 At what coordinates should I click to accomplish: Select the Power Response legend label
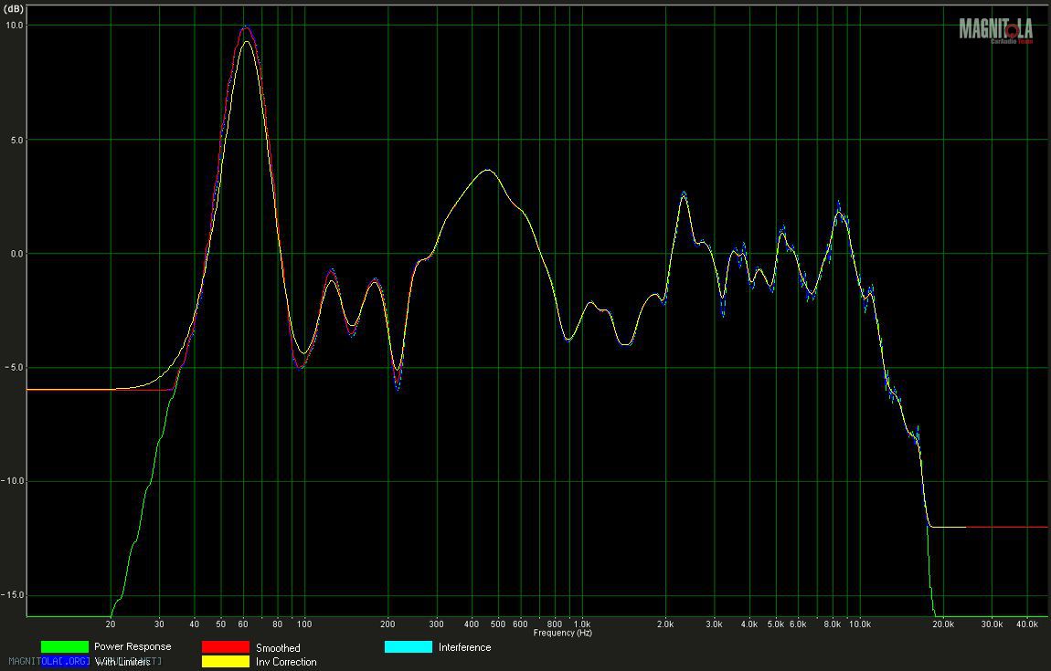tap(132, 647)
